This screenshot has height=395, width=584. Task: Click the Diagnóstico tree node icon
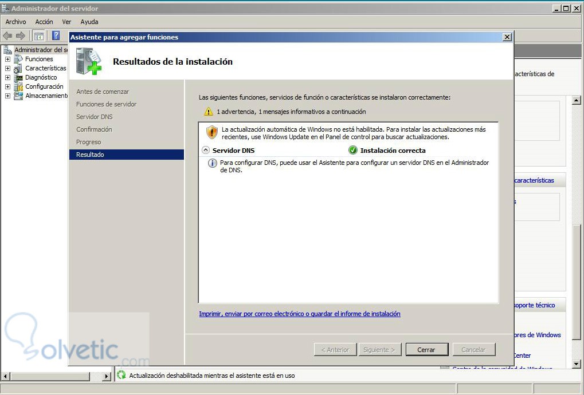pyautogui.click(x=18, y=77)
